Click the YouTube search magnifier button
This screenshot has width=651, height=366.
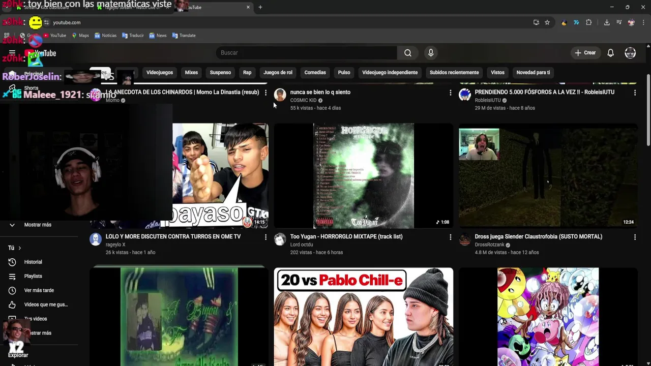click(x=408, y=53)
